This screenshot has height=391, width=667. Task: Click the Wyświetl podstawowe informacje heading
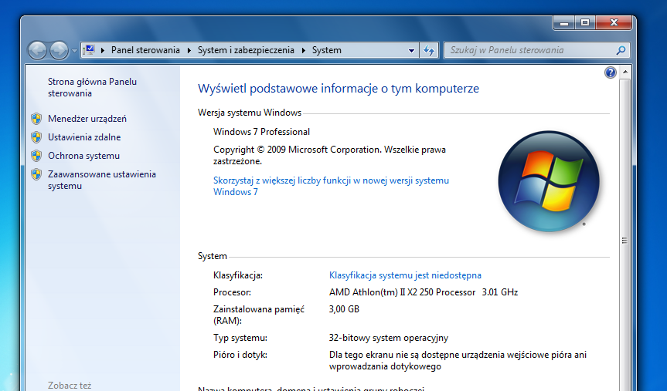[339, 89]
